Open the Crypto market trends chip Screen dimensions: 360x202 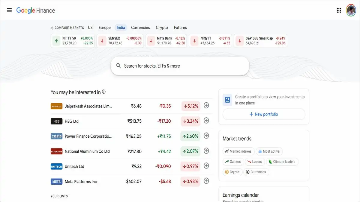click(x=232, y=172)
